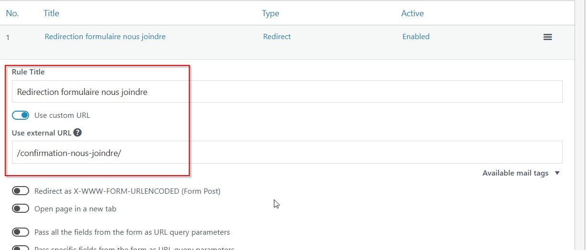Enable Pass all the fields as query parameters
Screen dimensions: 586x250
[21, 232]
